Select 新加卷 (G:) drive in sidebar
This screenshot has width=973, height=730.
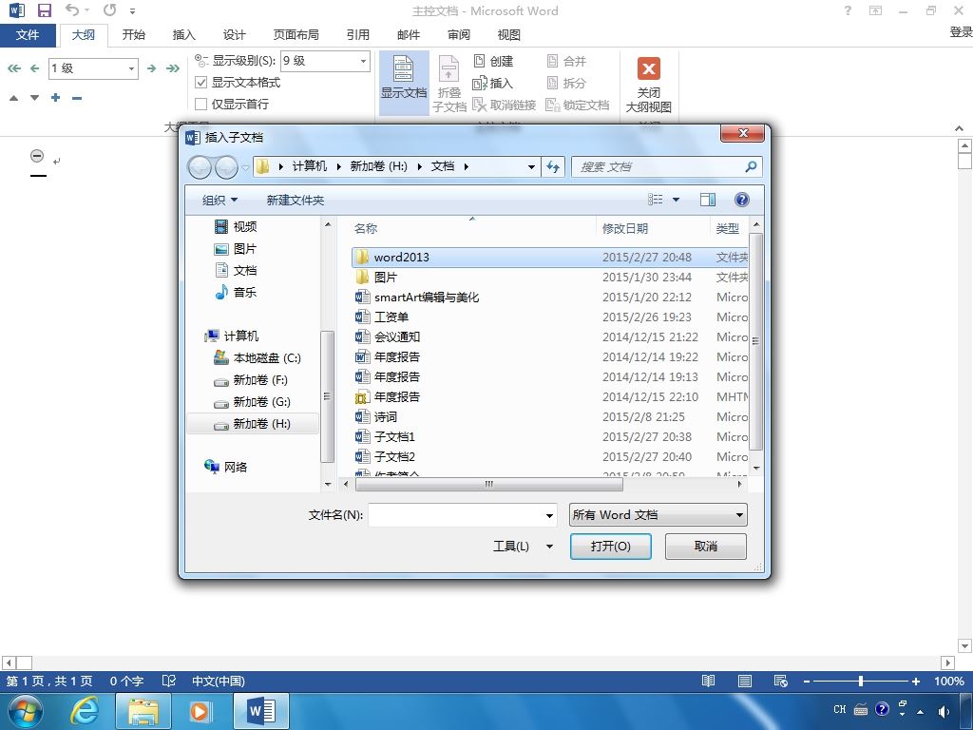pyautogui.click(x=252, y=402)
